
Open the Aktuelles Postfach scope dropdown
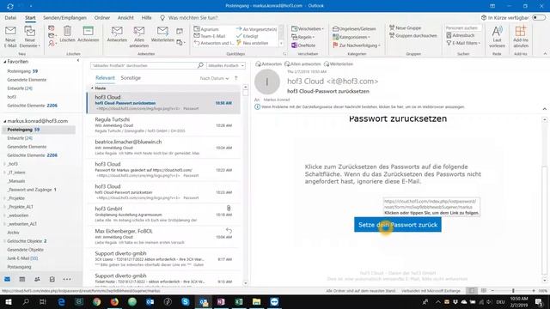pos(225,65)
